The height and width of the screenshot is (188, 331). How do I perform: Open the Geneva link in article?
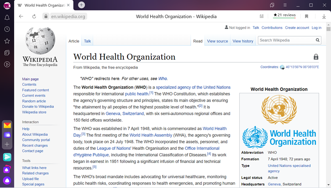coord(113,114)
